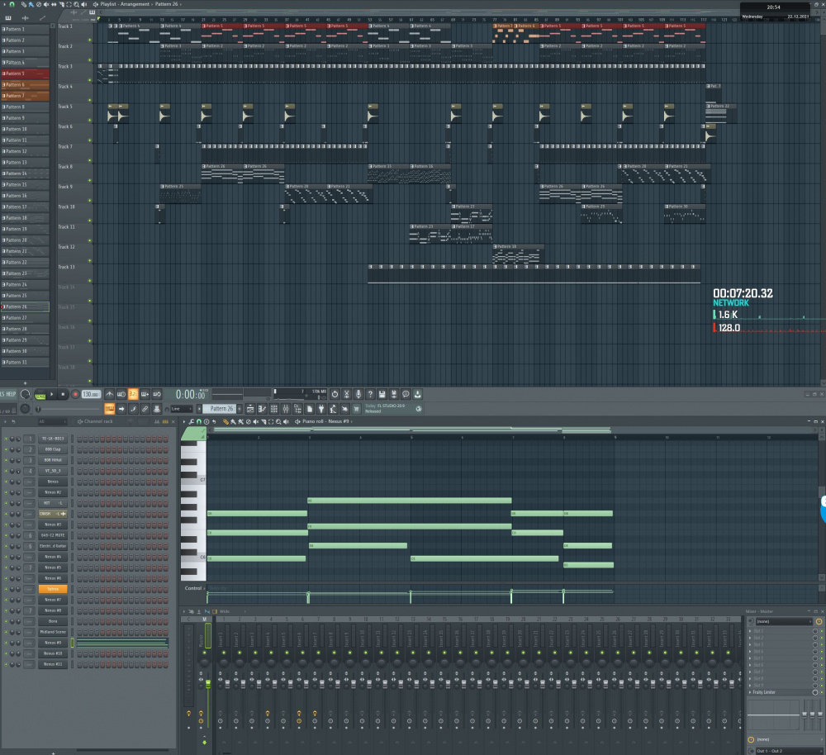Image resolution: width=826 pixels, height=755 pixels.
Task: Mute the TE-LK-BD13 channel
Action: tap(6, 439)
